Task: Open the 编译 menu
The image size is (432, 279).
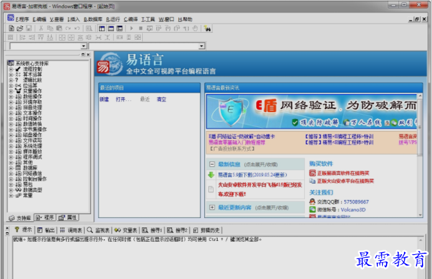Action: click(x=130, y=19)
